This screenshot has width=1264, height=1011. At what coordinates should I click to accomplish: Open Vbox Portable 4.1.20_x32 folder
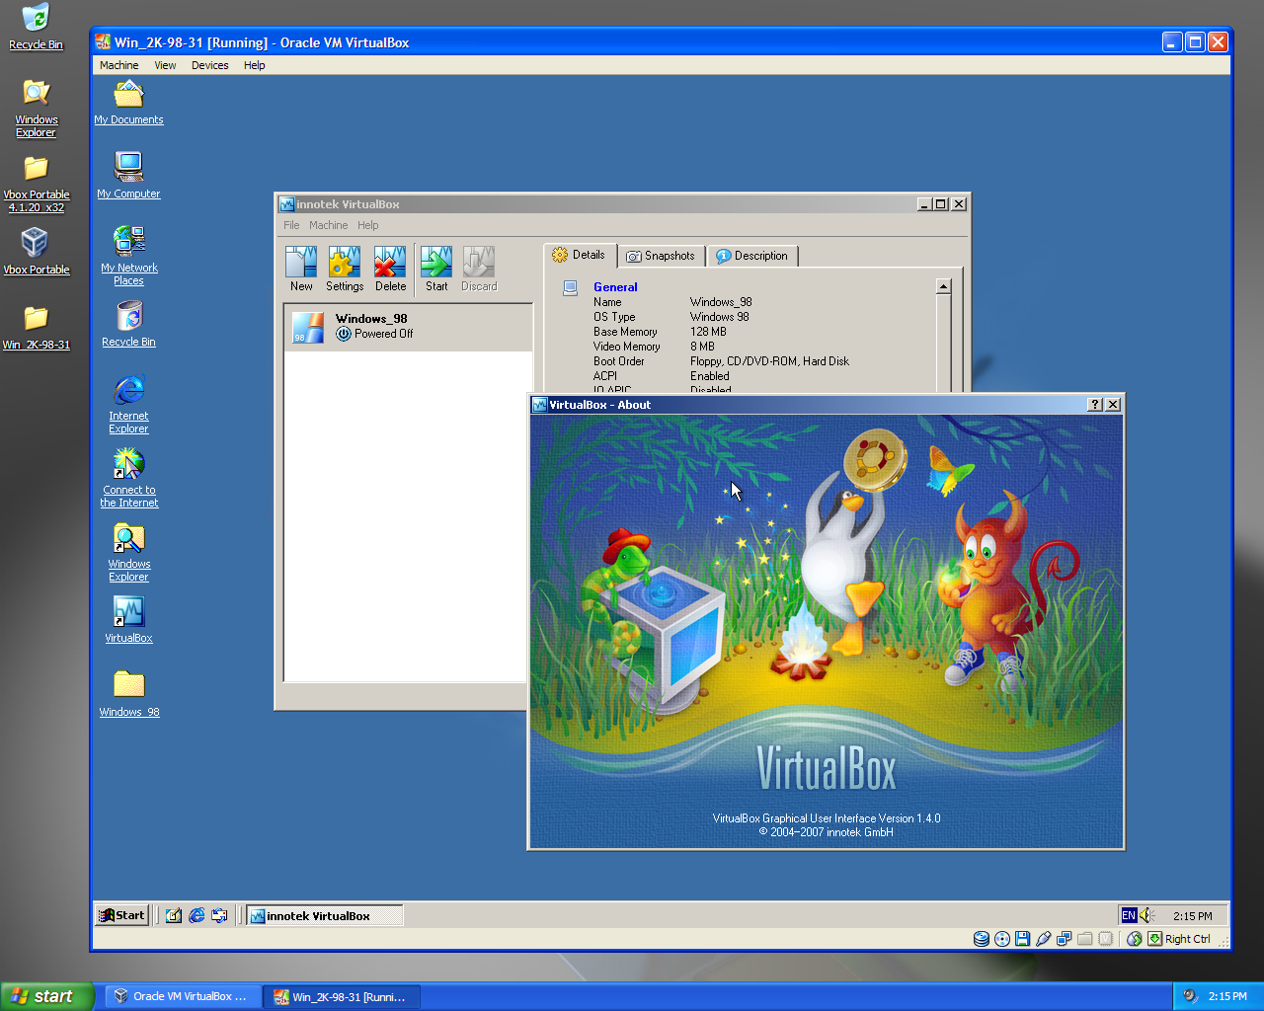pyautogui.click(x=36, y=184)
